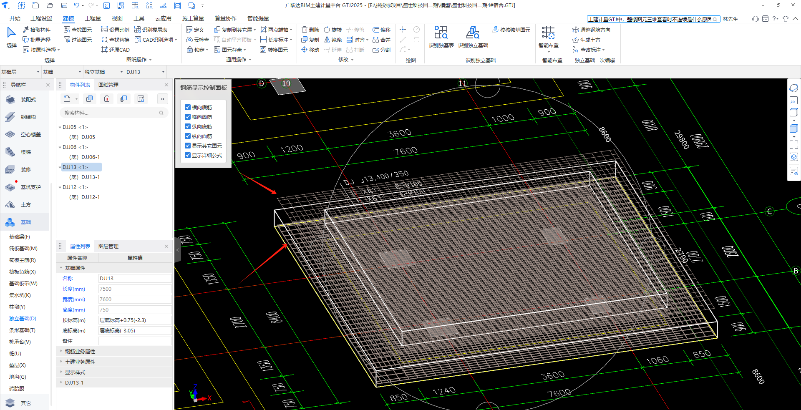
Task: Select 条形基础(T) in navigation
Action: pos(22,330)
